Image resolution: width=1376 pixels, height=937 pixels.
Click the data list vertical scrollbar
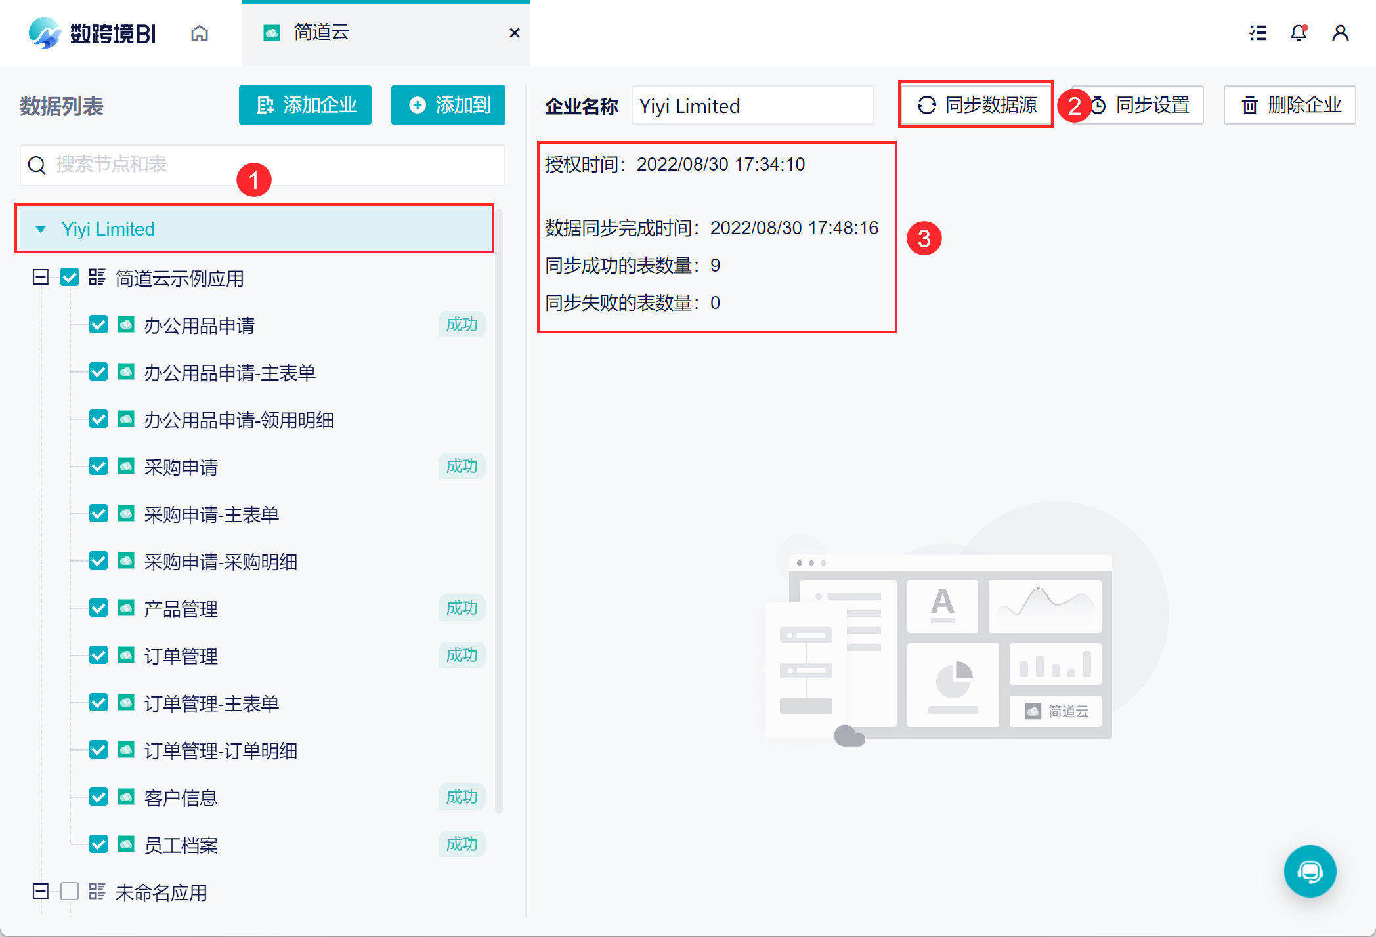(x=499, y=512)
